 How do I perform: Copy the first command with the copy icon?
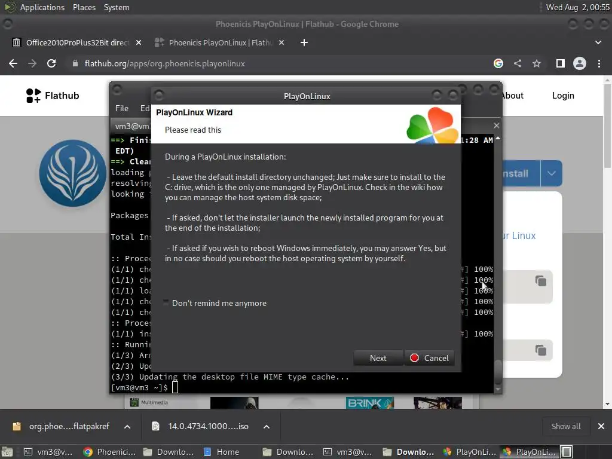point(540,281)
